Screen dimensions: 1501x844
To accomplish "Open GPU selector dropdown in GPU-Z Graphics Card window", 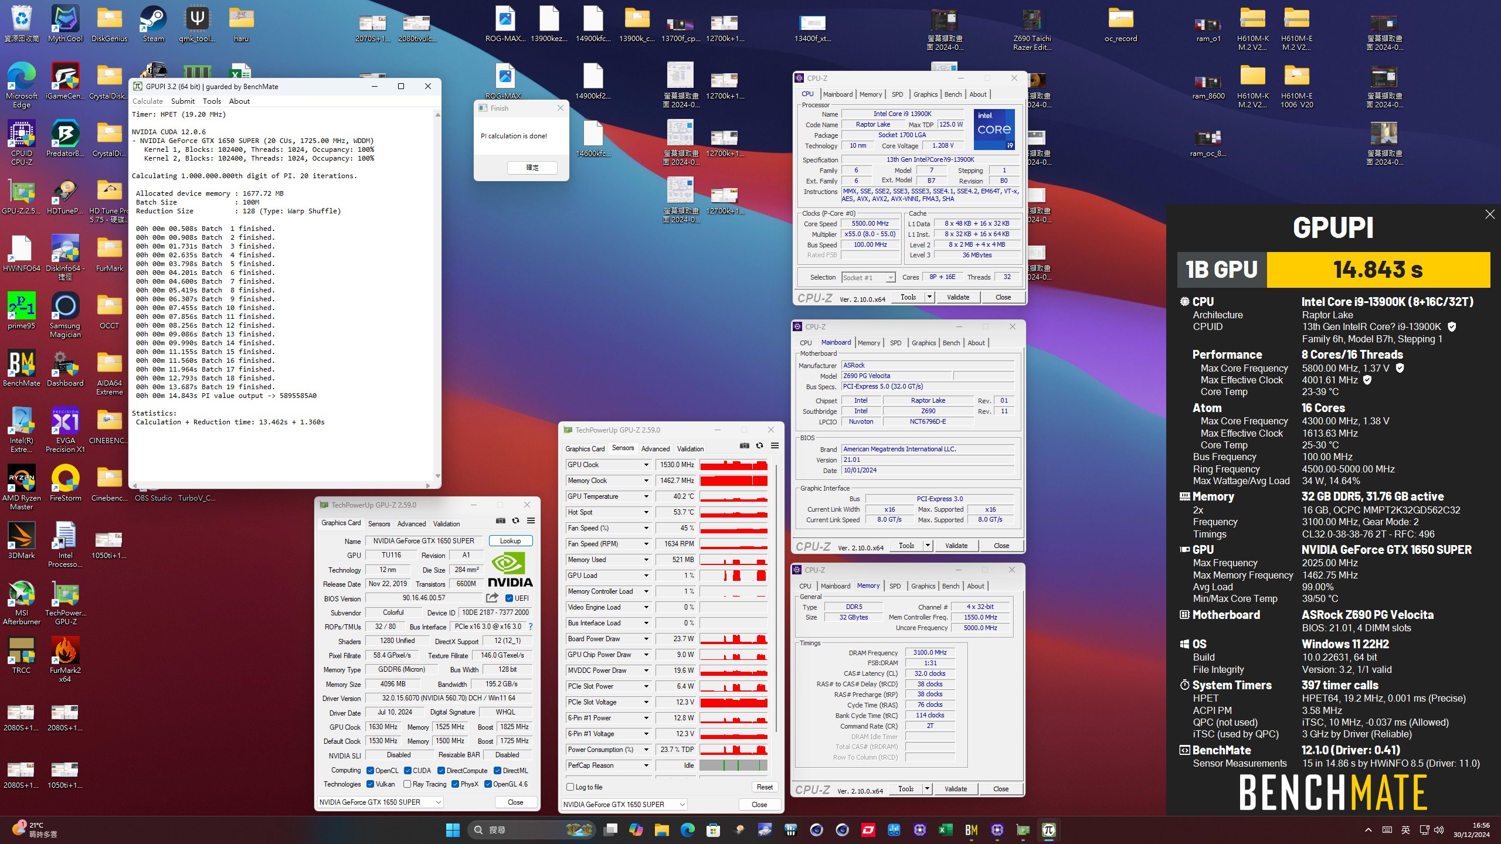I will 381,802.
